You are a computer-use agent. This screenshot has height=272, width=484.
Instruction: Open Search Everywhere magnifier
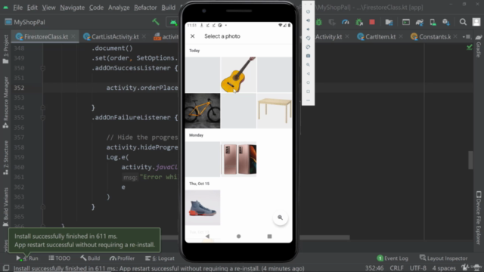[463, 22]
